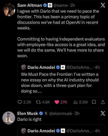Image resolution: width=108 pixels, height=136 pixels.
Task: Open the @sama handle link
Action: point(60,5)
